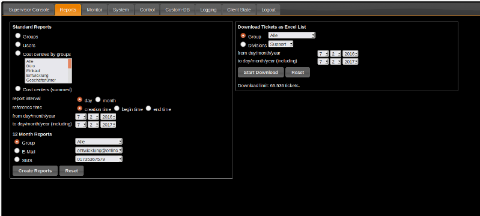The height and width of the screenshot is (216, 480).
Task: Set report interval to day
Action: [79, 100]
